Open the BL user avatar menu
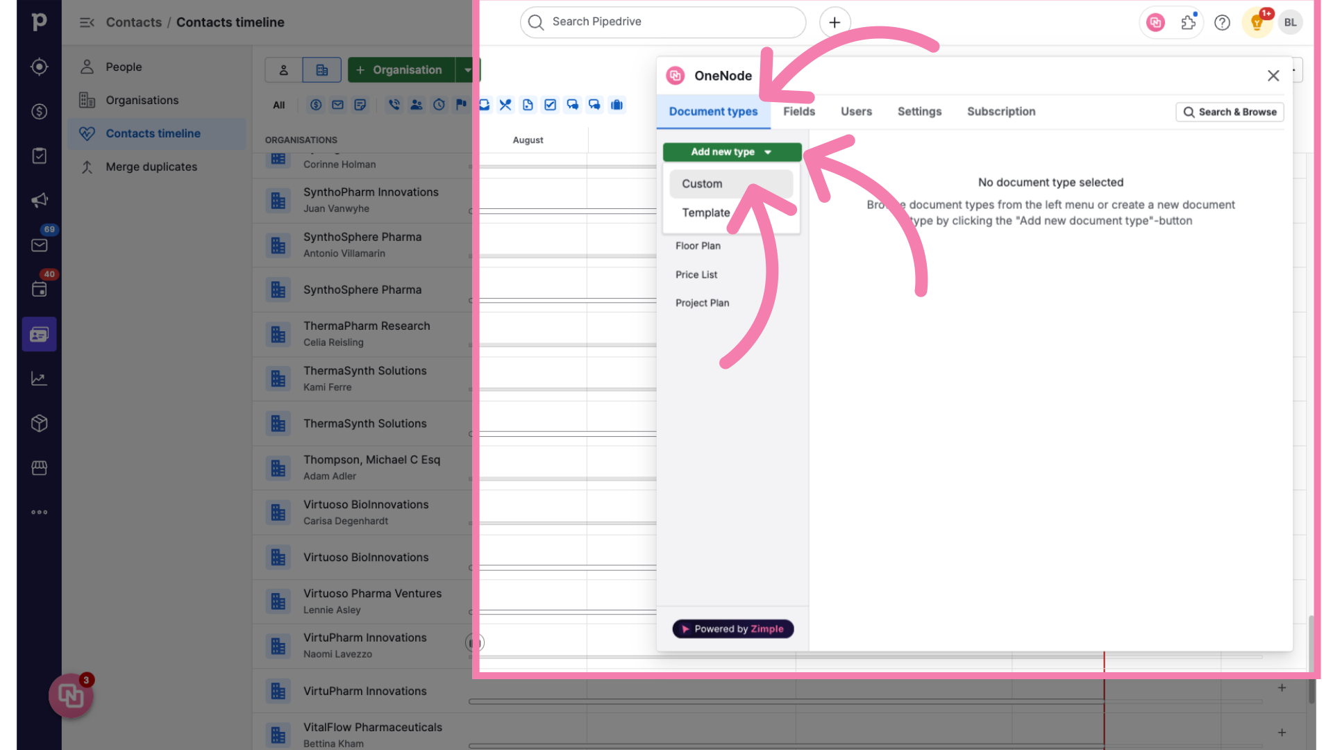1333x750 pixels. coord(1290,22)
